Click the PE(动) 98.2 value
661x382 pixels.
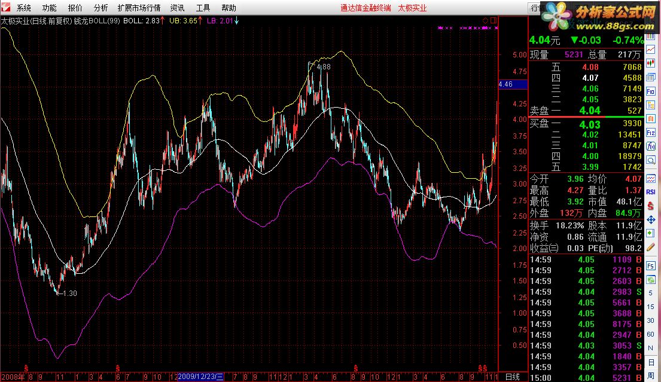tap(633, 249)
